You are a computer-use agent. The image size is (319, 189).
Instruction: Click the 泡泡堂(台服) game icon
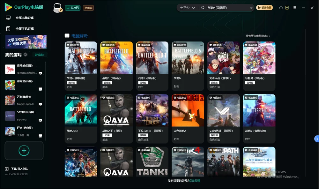coord(10,85)
